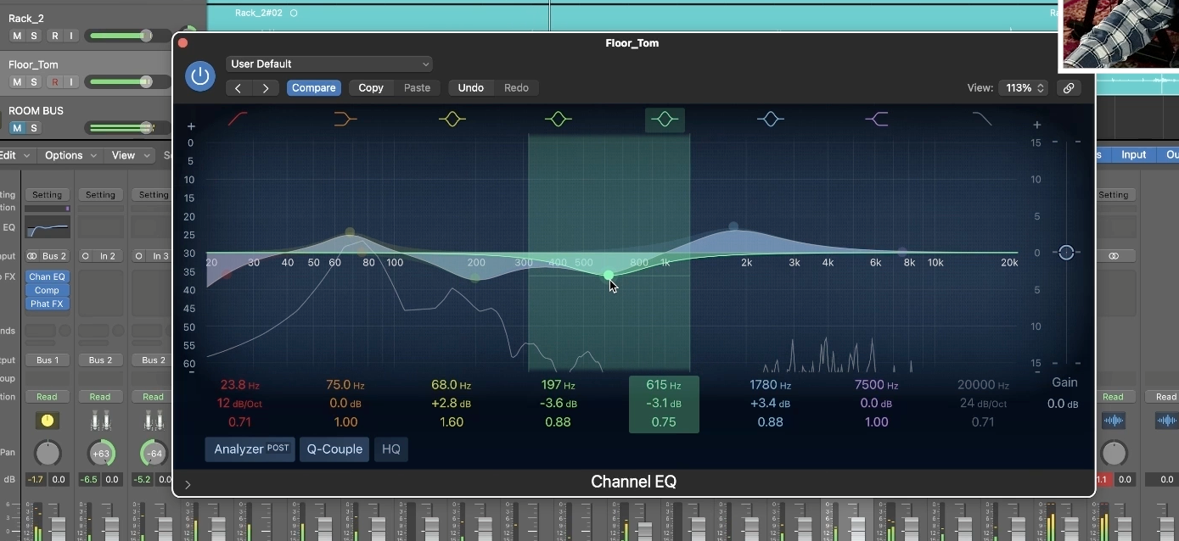
Task: Toggle the Channel EQ power button
Action: point(200,76)
